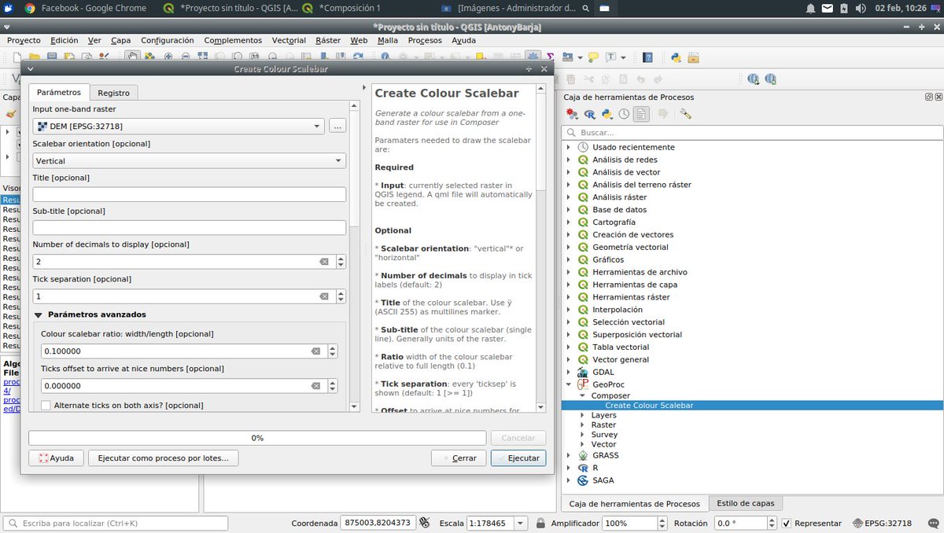Expand the GRASS provider group
Screen dimensions: 944x533
coord(569,455)
